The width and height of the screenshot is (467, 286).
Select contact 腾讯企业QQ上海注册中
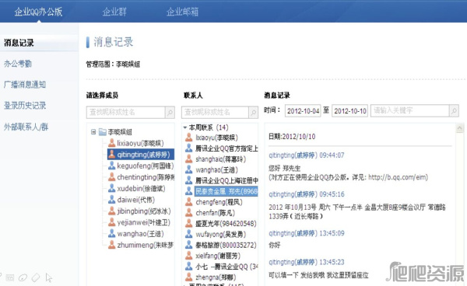226,180
